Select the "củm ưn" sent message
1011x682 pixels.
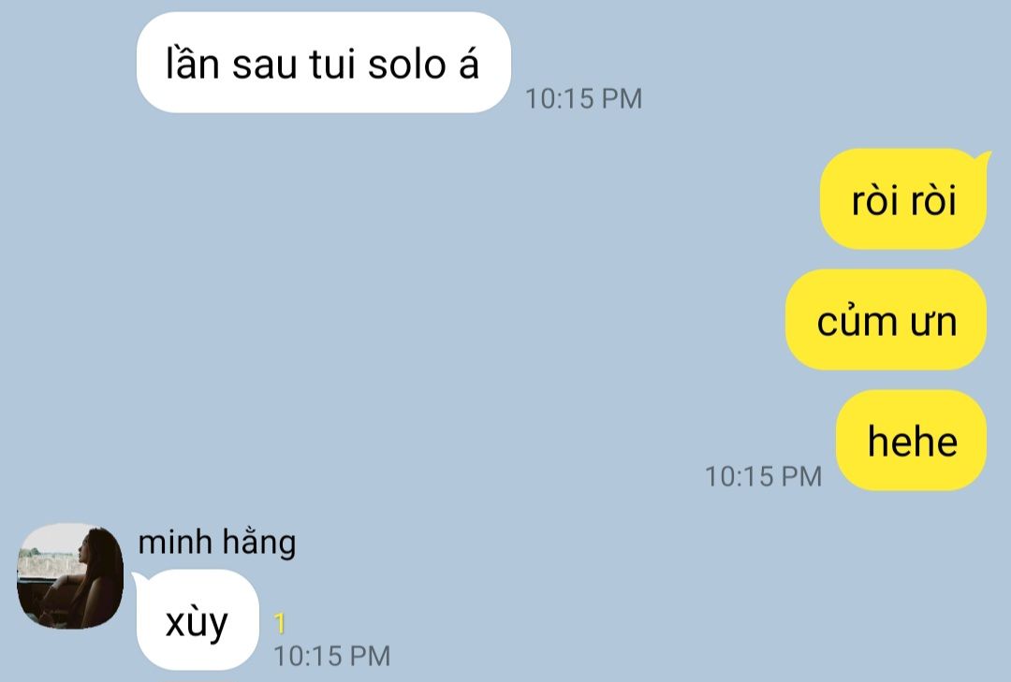tap(886, 320)
